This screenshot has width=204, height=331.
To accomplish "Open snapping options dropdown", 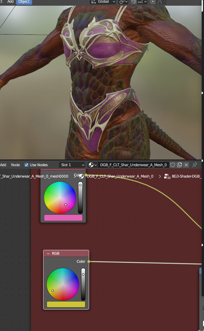I will point(142,2).
